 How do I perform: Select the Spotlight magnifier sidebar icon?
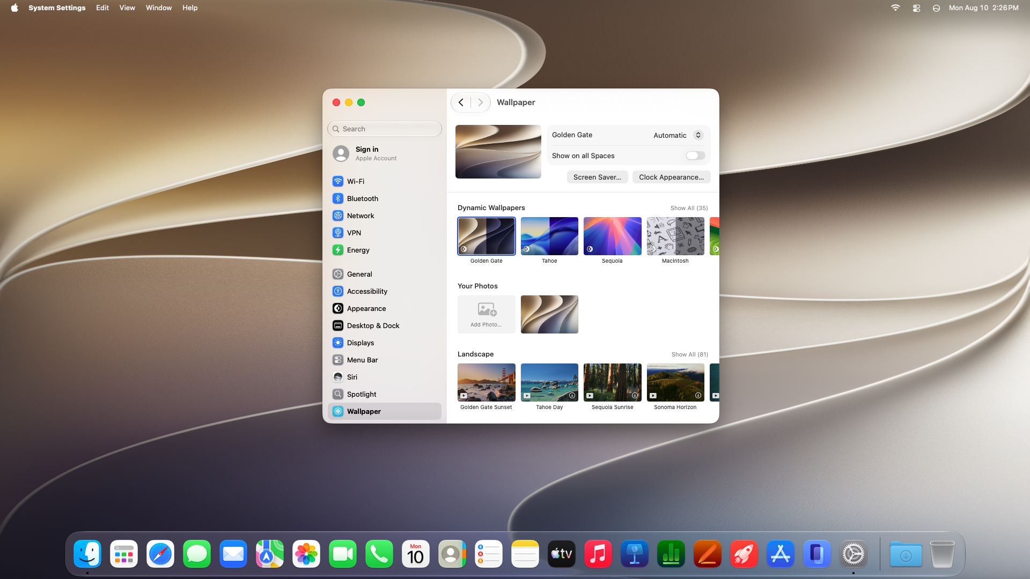pyautogui.click(x=338, y=394)
